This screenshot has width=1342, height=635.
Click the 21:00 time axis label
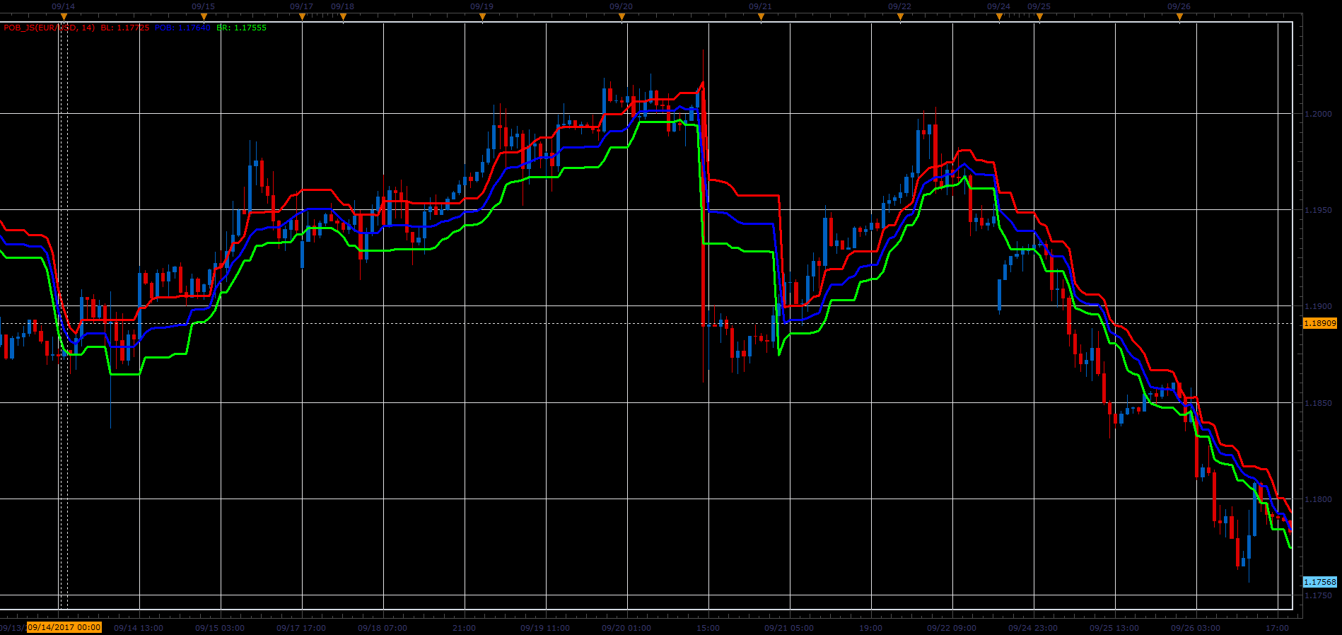pyautogui.click(x=465, y=628)
